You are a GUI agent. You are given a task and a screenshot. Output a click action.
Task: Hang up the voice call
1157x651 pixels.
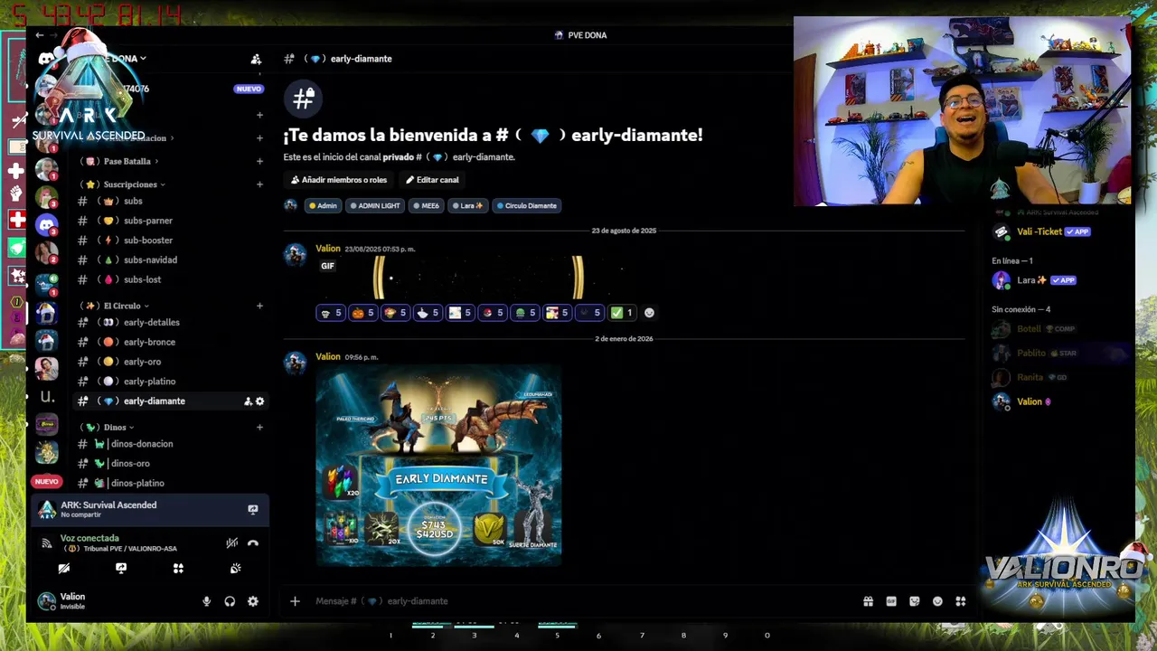pos(253,543)
